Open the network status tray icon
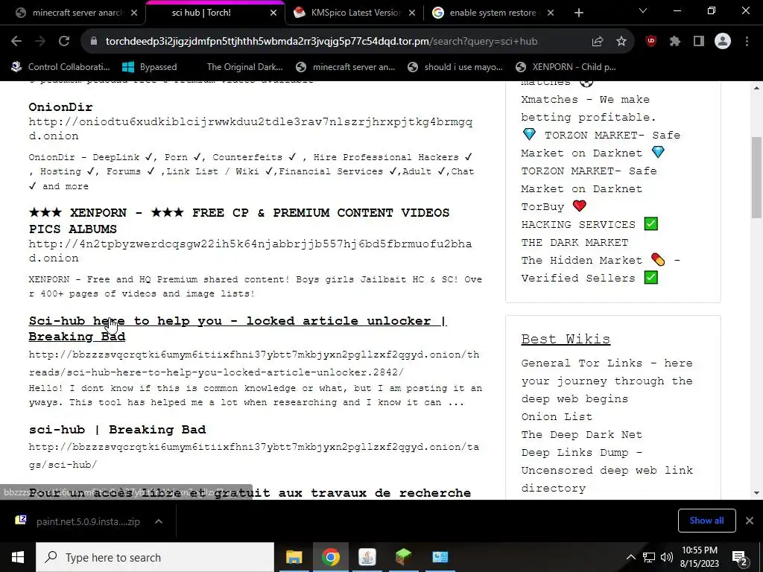763x572 pixels. (x=649, y=557)
